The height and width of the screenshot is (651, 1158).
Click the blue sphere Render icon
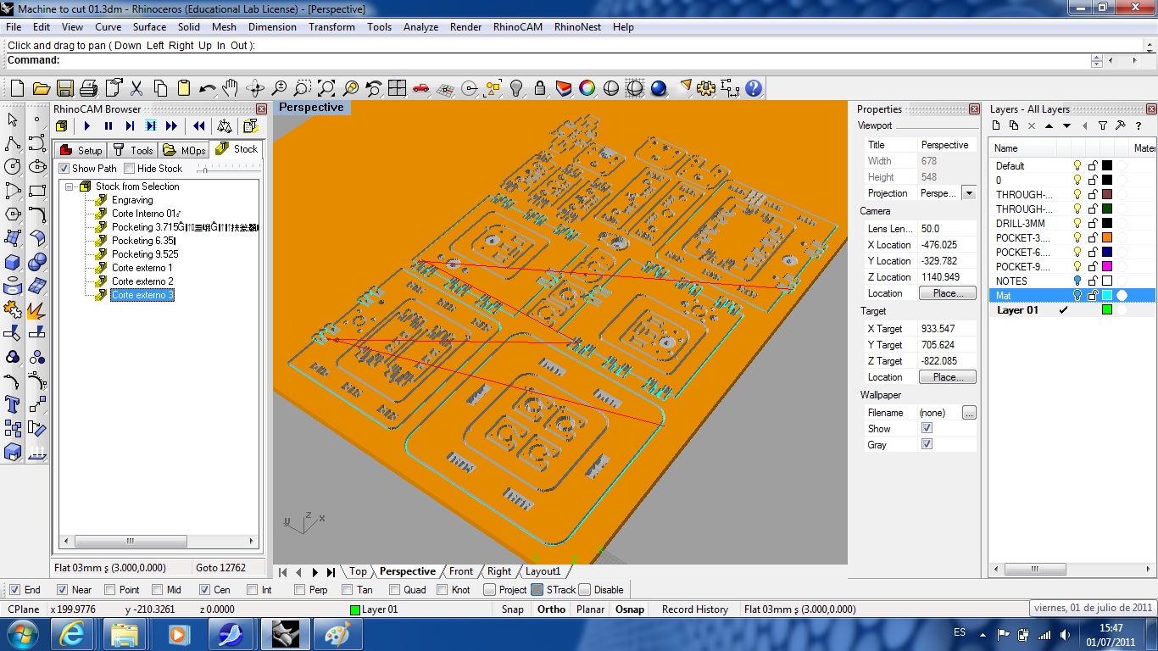[x=659, y=88]
